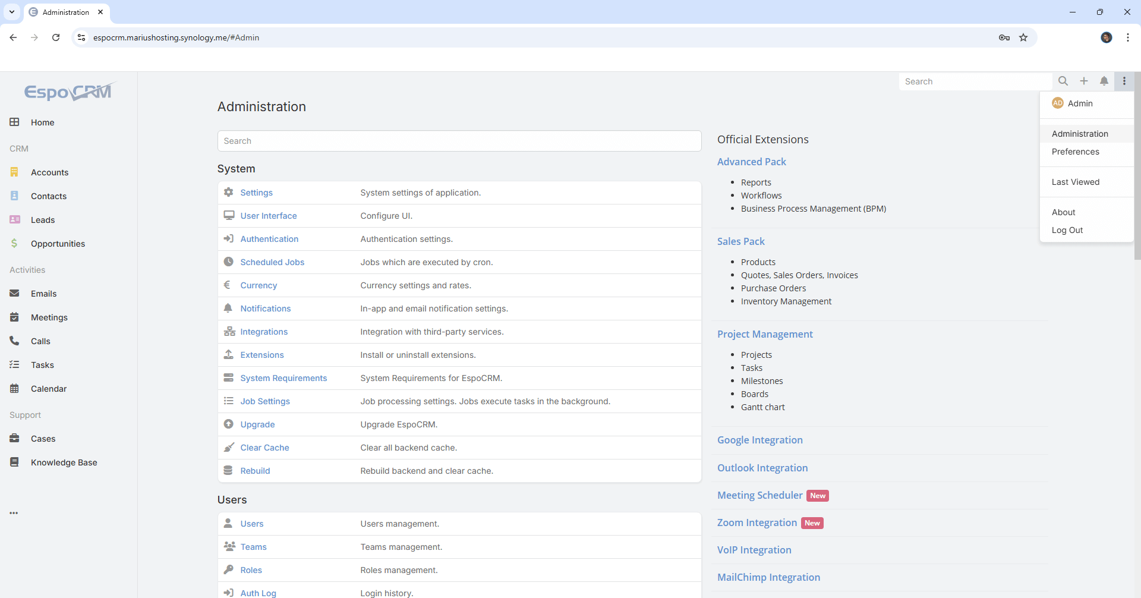Click the Contacts icon in sidebar
The width and height of the screenshot is (1141, 598).
(14, 196)
